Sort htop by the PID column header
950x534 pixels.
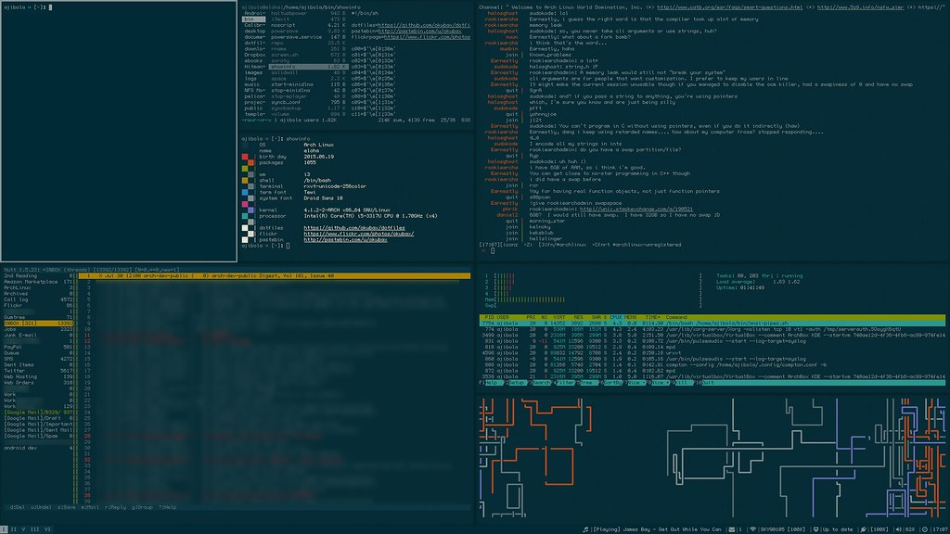[x=490, y=317]
